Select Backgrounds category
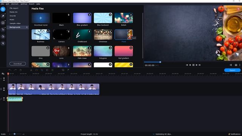This screenshot has height=136, width=242. tap(18, 27)
